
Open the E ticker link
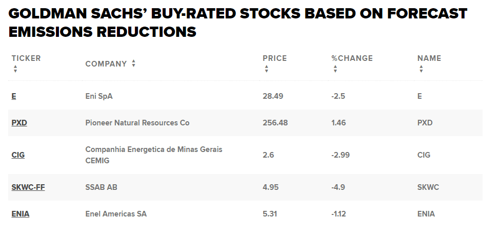pyautogui.click(x=14, y=96)
